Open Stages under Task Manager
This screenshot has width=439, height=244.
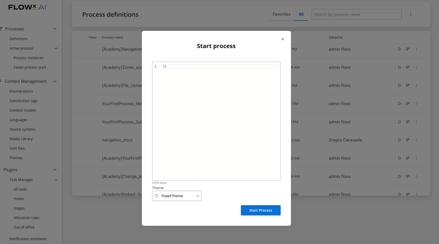point(19,208)
